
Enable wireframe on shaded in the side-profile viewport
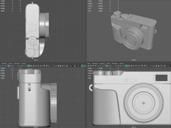point(33,66)
